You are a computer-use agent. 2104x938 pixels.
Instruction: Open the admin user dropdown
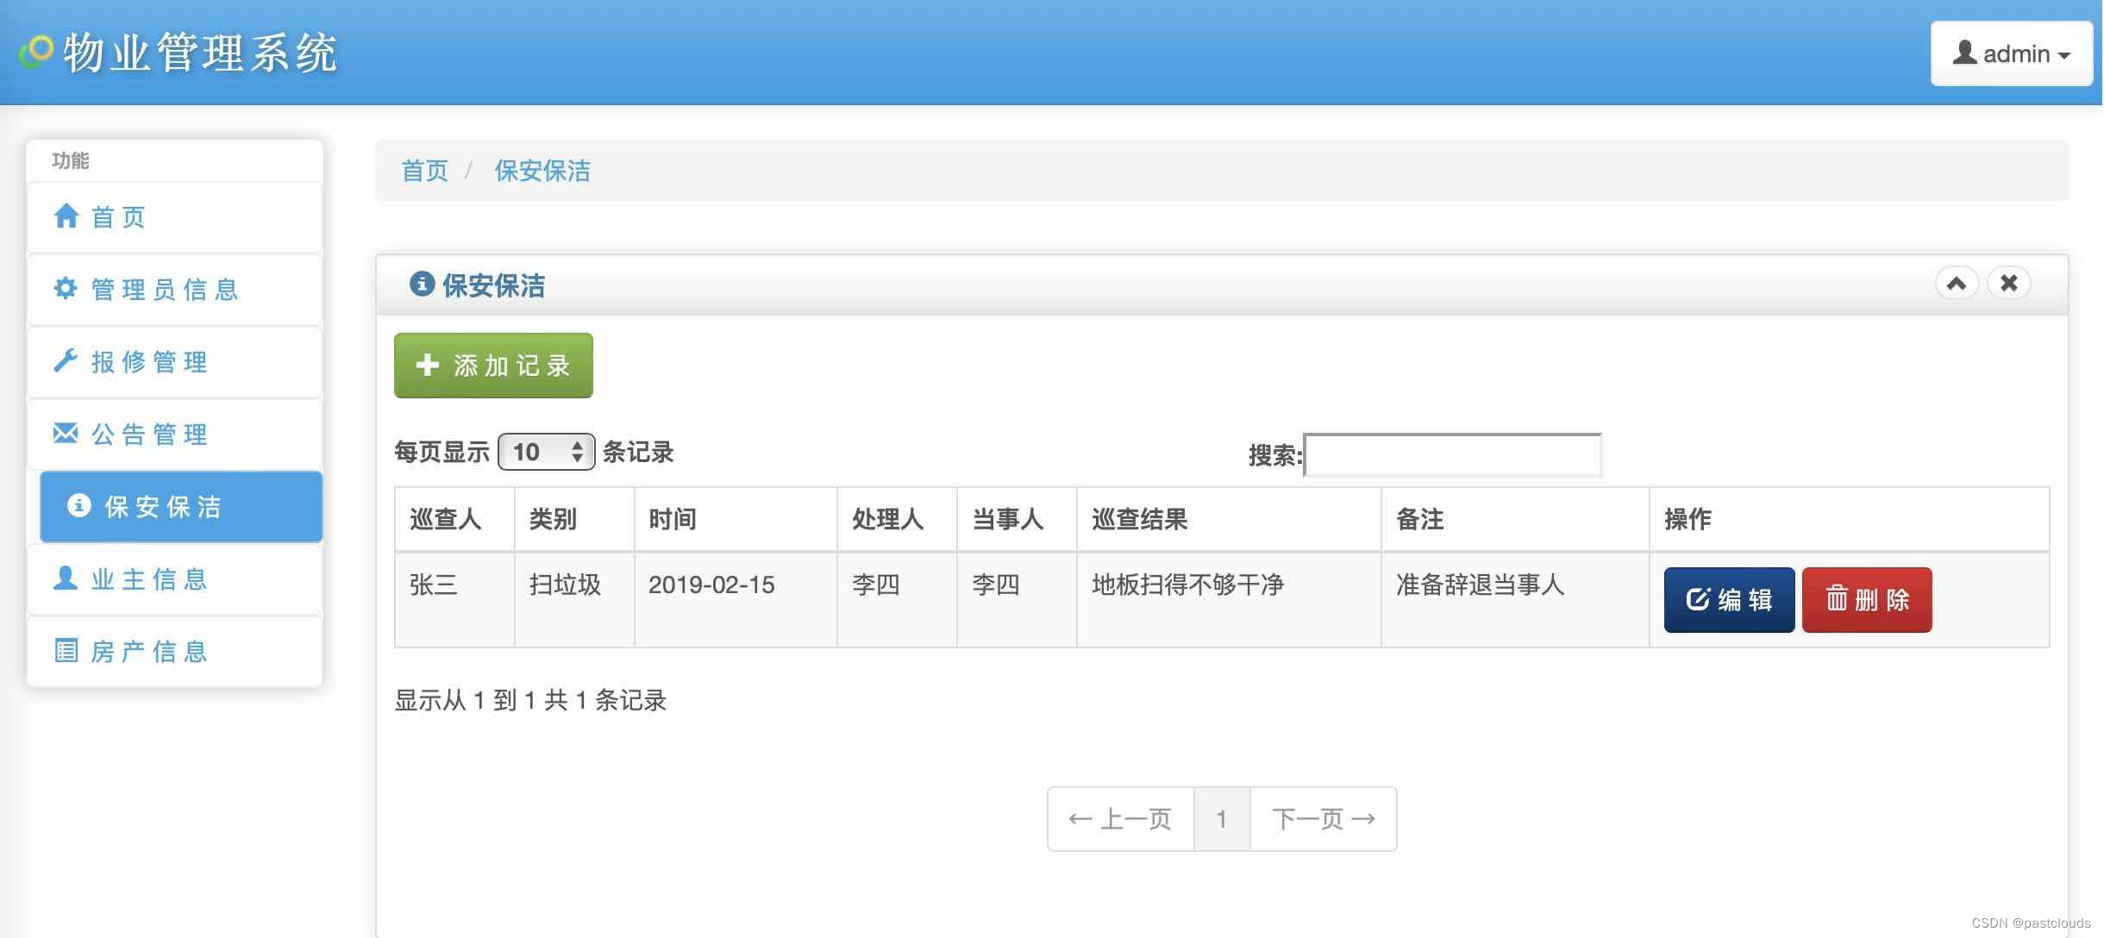(2011, 53)
